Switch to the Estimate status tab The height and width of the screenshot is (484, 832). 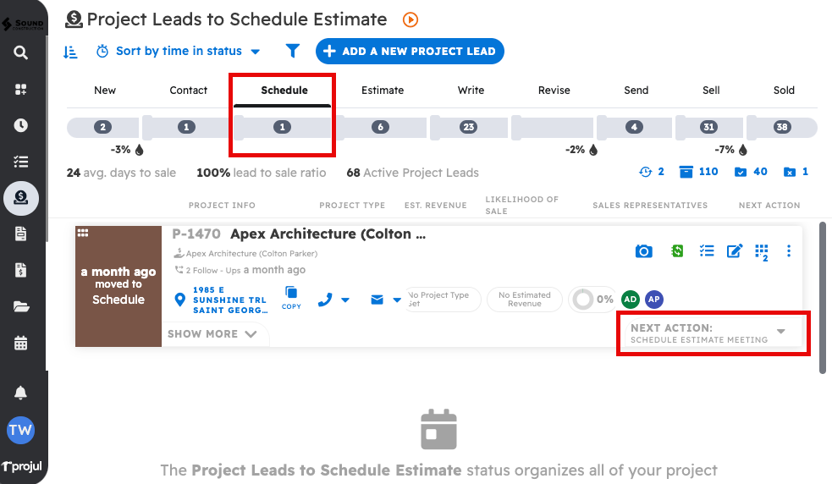(383, 91)
